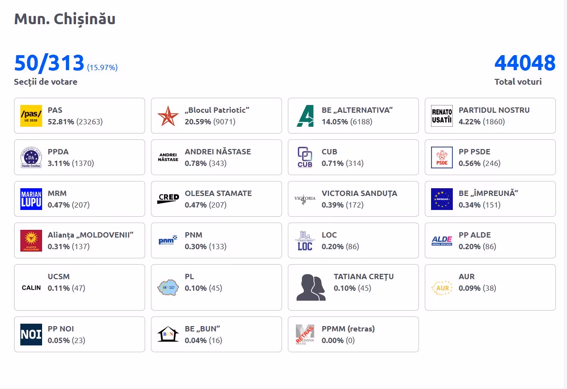Click the PP ALDE party name
Viewport: 567px width, 389px height.
tap(475, 235)
